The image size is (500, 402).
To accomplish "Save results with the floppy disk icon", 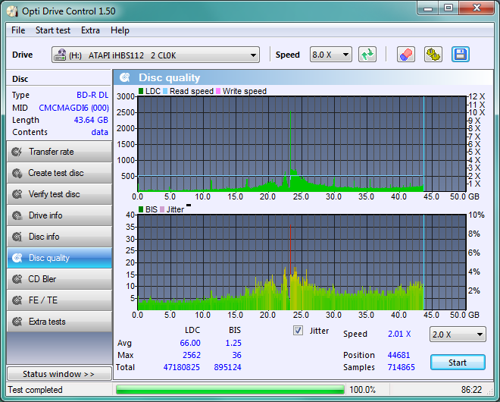I will tap(460, 55).
